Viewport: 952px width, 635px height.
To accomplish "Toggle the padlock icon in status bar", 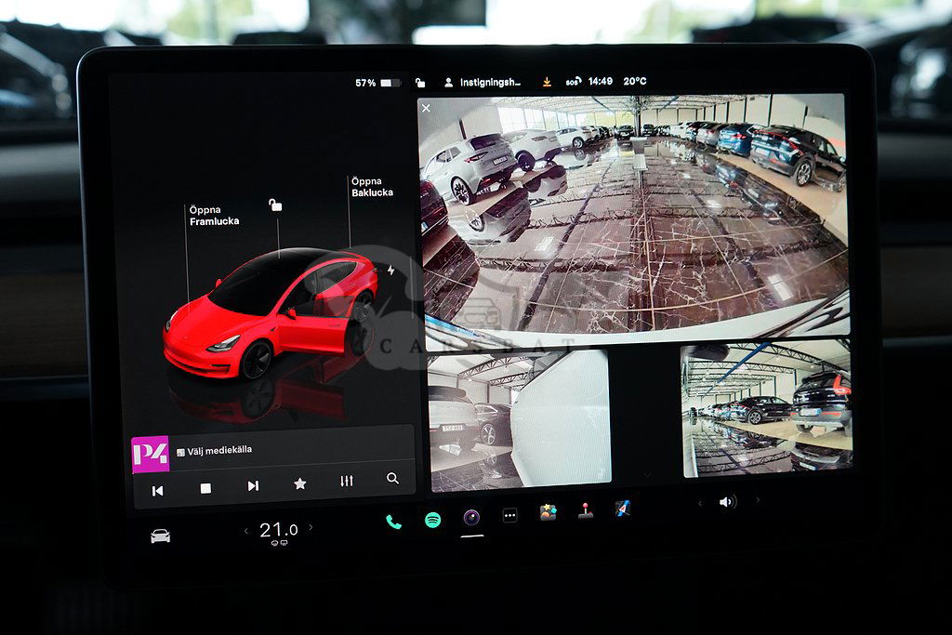I will tap(420, 83).
